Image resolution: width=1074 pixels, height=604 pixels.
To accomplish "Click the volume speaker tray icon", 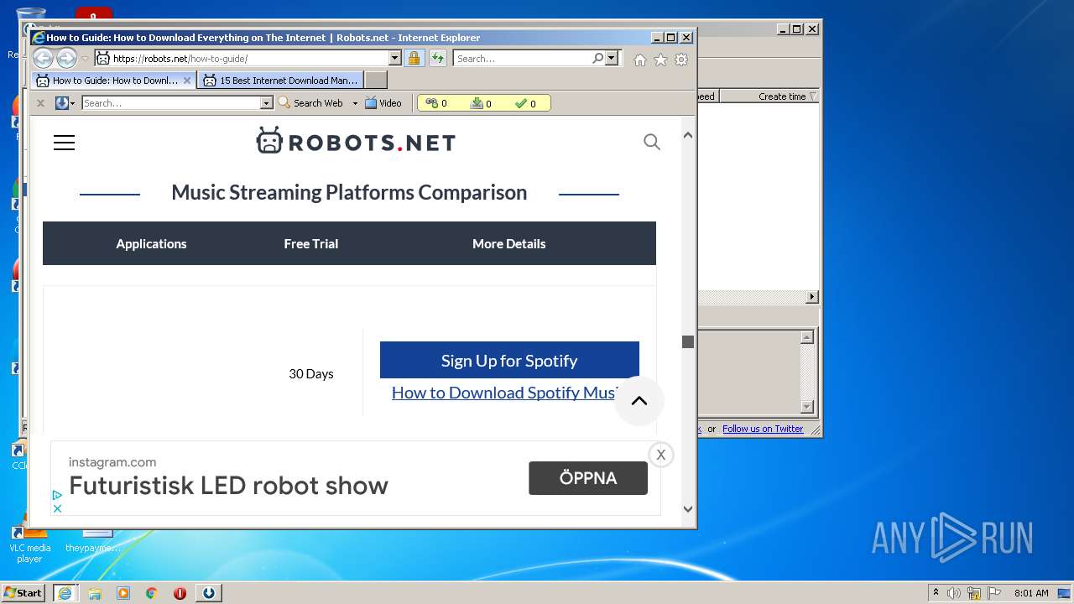I will click(953, 593).
